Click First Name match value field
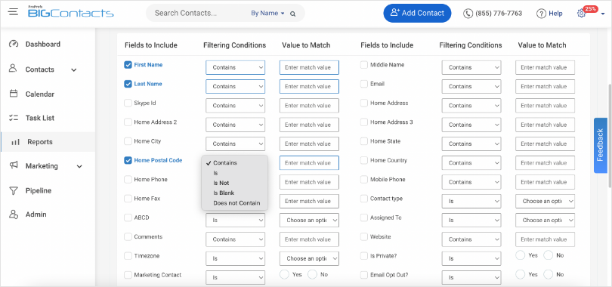The width and height of the screenshot is (612, 287). pyautogui.click(x=309, y=67)
